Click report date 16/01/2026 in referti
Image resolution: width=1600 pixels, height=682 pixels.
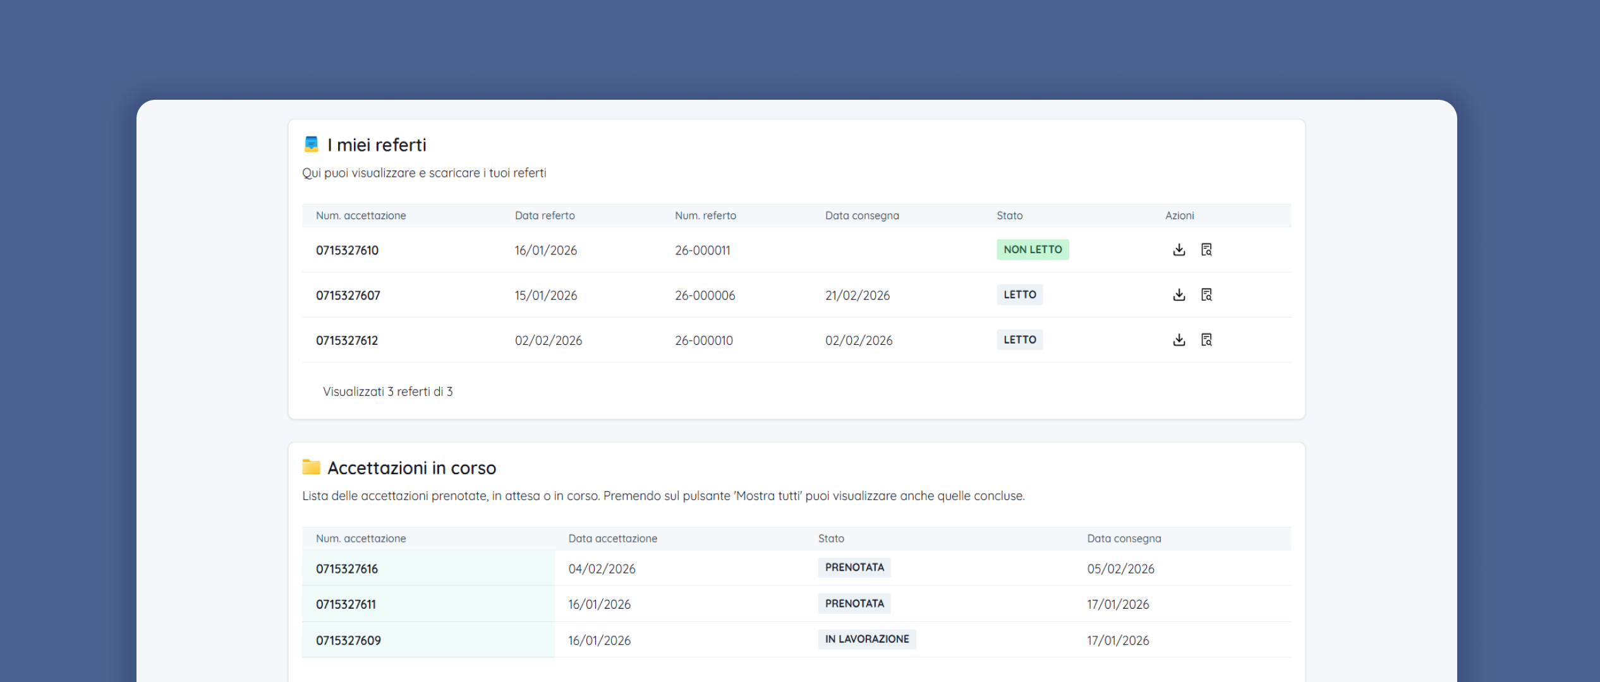(545, 250)
